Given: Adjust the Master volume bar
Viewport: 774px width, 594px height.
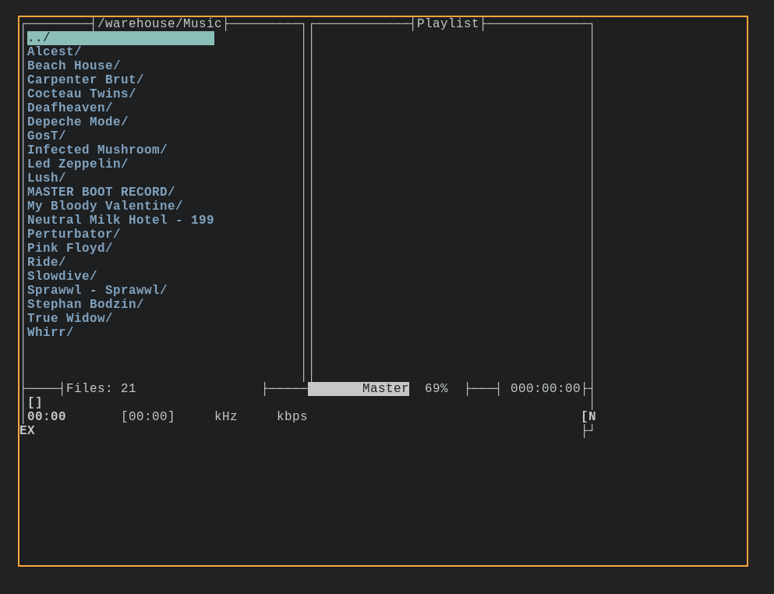Looking at the screenshot, I should tap(359, 388).
